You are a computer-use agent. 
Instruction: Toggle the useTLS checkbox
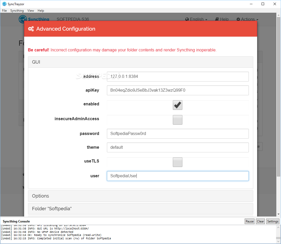pos(177,162)
